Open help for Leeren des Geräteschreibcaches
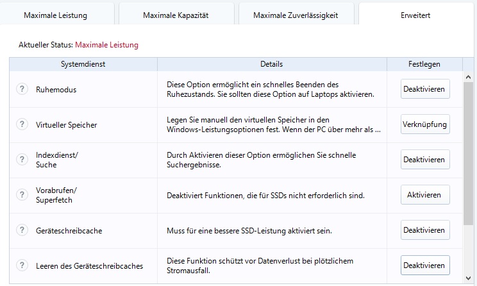Image resolution: width=477 pixels, height=286 pixels. [x=22, y=265]
